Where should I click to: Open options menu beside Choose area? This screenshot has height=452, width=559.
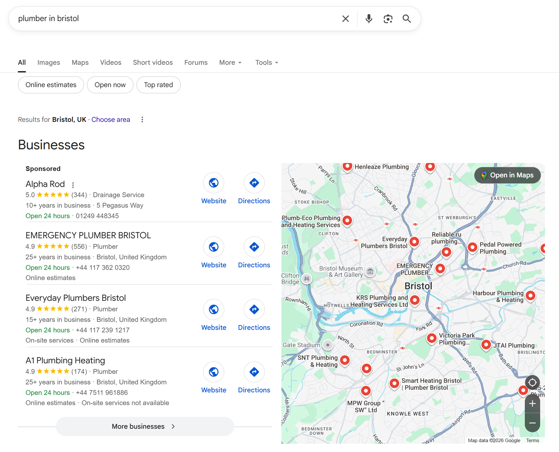142,120
